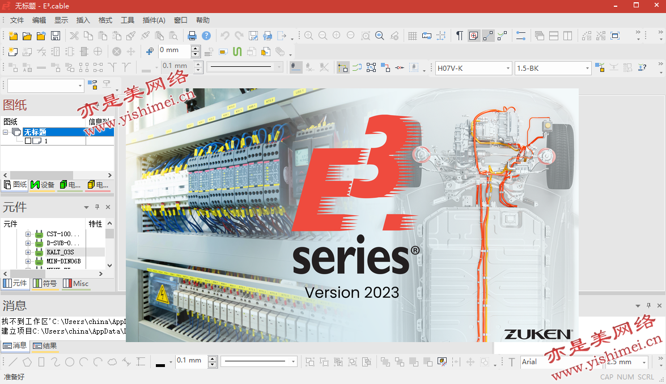The image size is (666, 384).
Task: Toggle the green curved connection mode button
Action: pos(502,36)
